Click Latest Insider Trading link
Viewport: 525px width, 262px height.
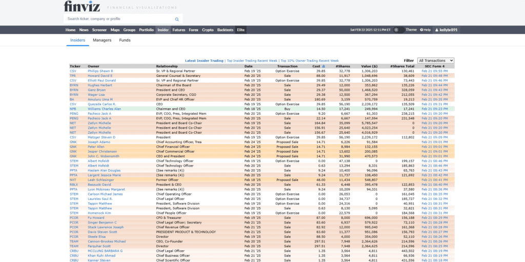pyautogui.click(x=204, y=61)
